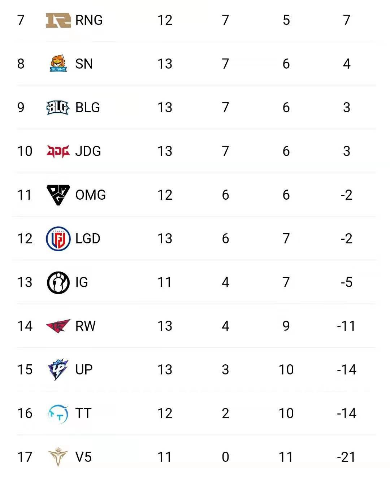The width and height of the screenshot is (390, 477).
Task: Open the LGD Gaming logo
Action: point(58,239)
